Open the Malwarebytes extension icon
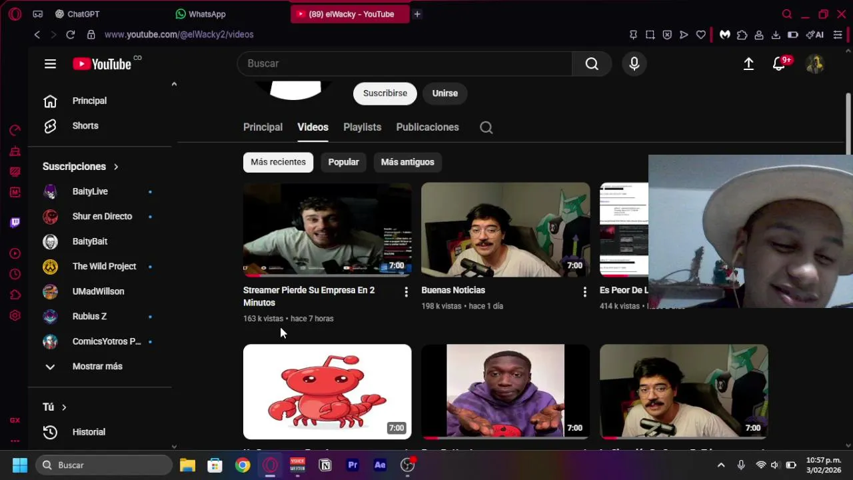This screenshot has height=480, width=853. tap(725, 35)
